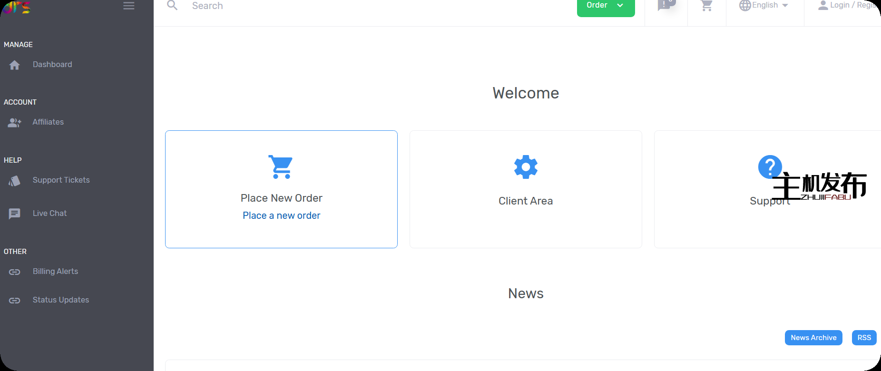The width and height of the screenshot is (881, 371).
Task: Click the hamburger menu icon in sidebar
Action: [128, 6]
